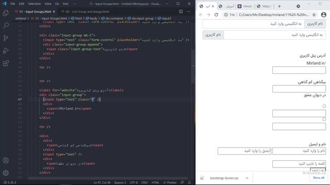Open the File menu
Viewport: 330px width, 185px height.
point(12,4)
